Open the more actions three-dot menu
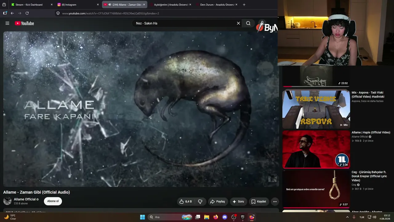The image size is (394, 222). (x=275, y=201)
